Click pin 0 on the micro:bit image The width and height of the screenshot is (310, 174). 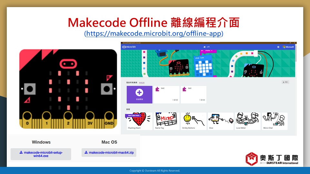click(x=27, y=120)
